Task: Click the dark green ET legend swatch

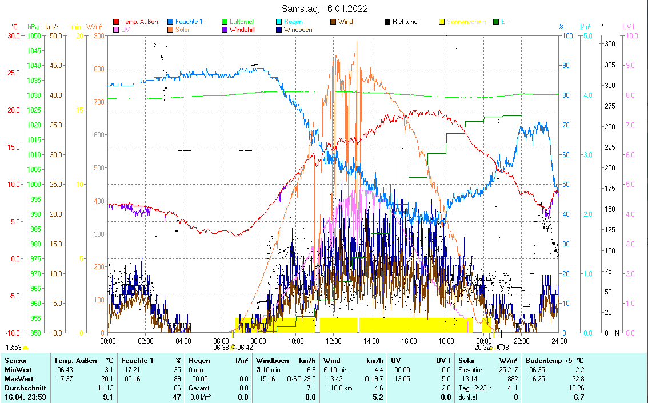Action: click(x=496, y=22)
